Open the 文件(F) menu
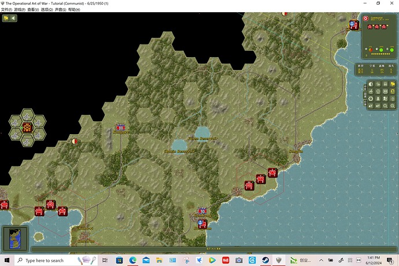399x266 pixels. (x=6, y=10)
